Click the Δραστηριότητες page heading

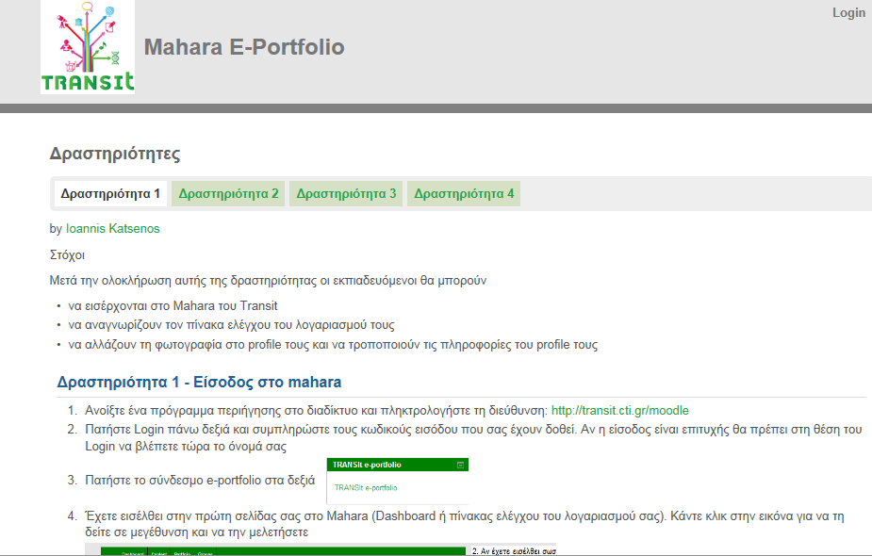click(115, 154)
